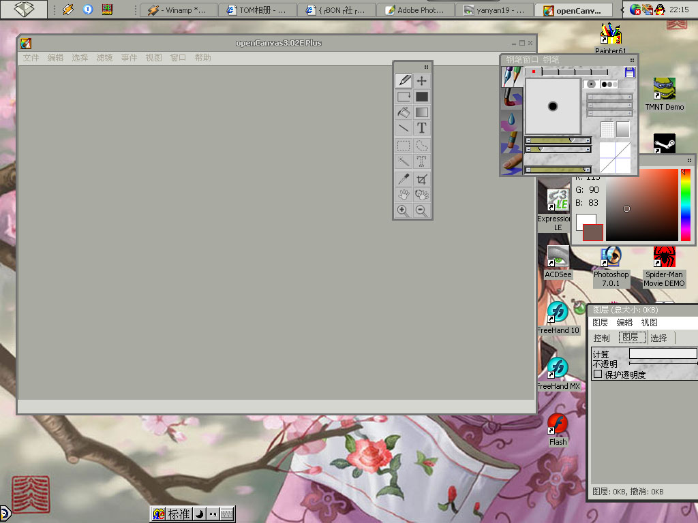Click the brown foreground color swatch
Image resolution: width=698 pixels, height=523 pixels.
(593, 233)
